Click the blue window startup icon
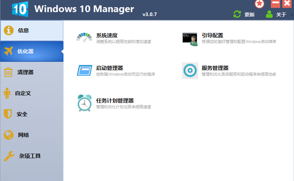The height and width of the screenshot is (181, 294). coord(85,71)
